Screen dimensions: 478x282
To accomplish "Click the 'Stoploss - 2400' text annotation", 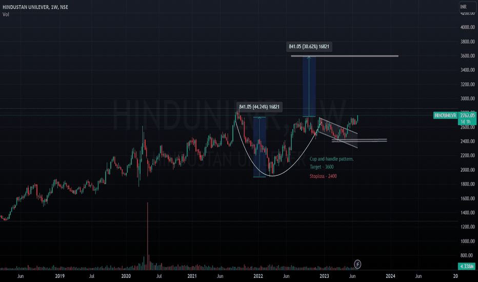I will [323, 176].
